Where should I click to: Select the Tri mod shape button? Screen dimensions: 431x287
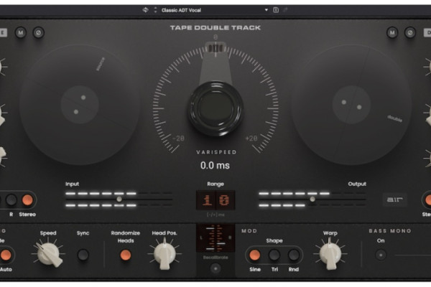tap(274, 255)
